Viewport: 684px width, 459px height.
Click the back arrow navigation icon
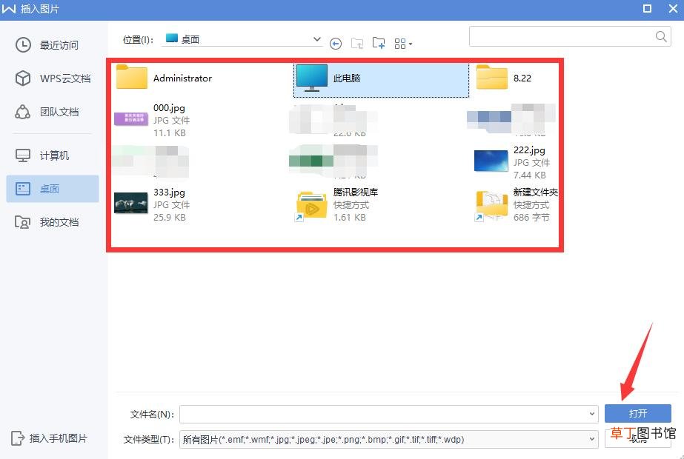click(336, 44)
